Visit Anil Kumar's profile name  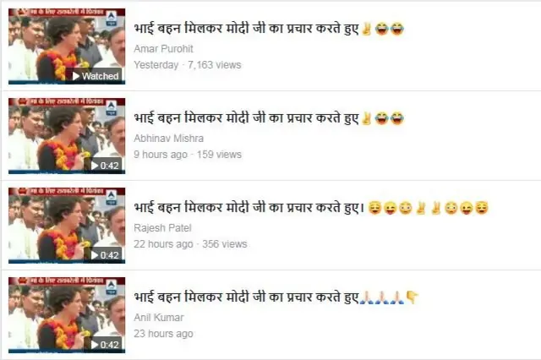click(159, 317)
